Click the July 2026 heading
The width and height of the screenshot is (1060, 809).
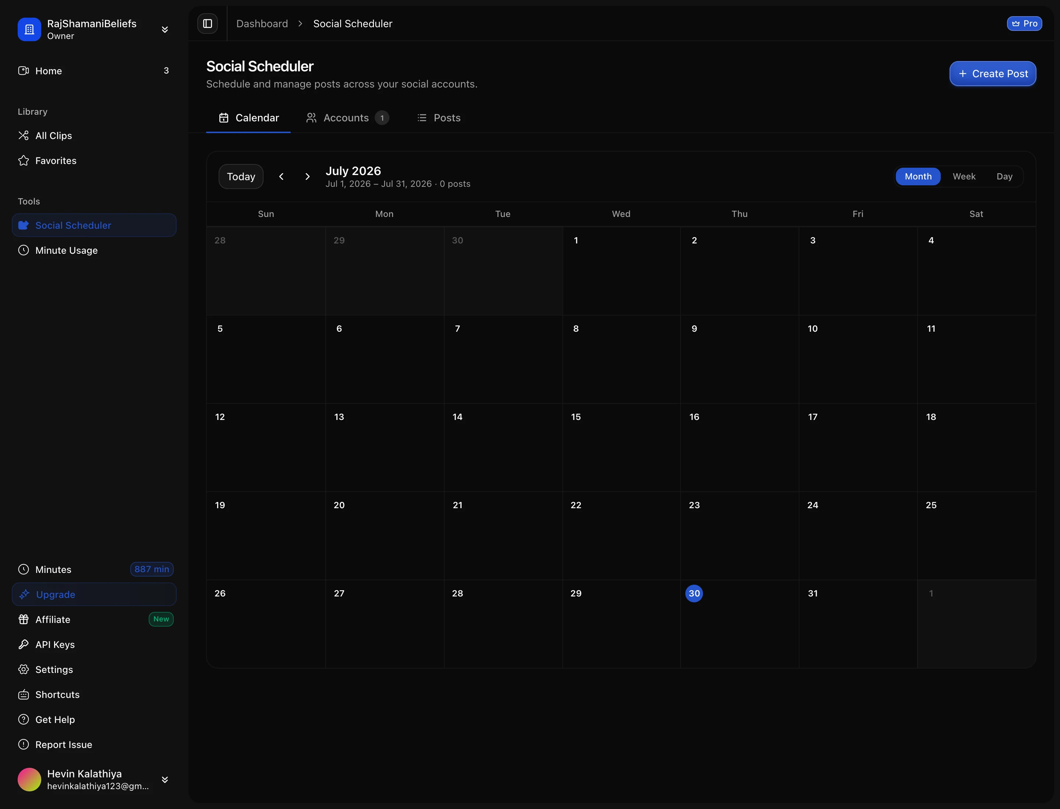pos(353,171)
